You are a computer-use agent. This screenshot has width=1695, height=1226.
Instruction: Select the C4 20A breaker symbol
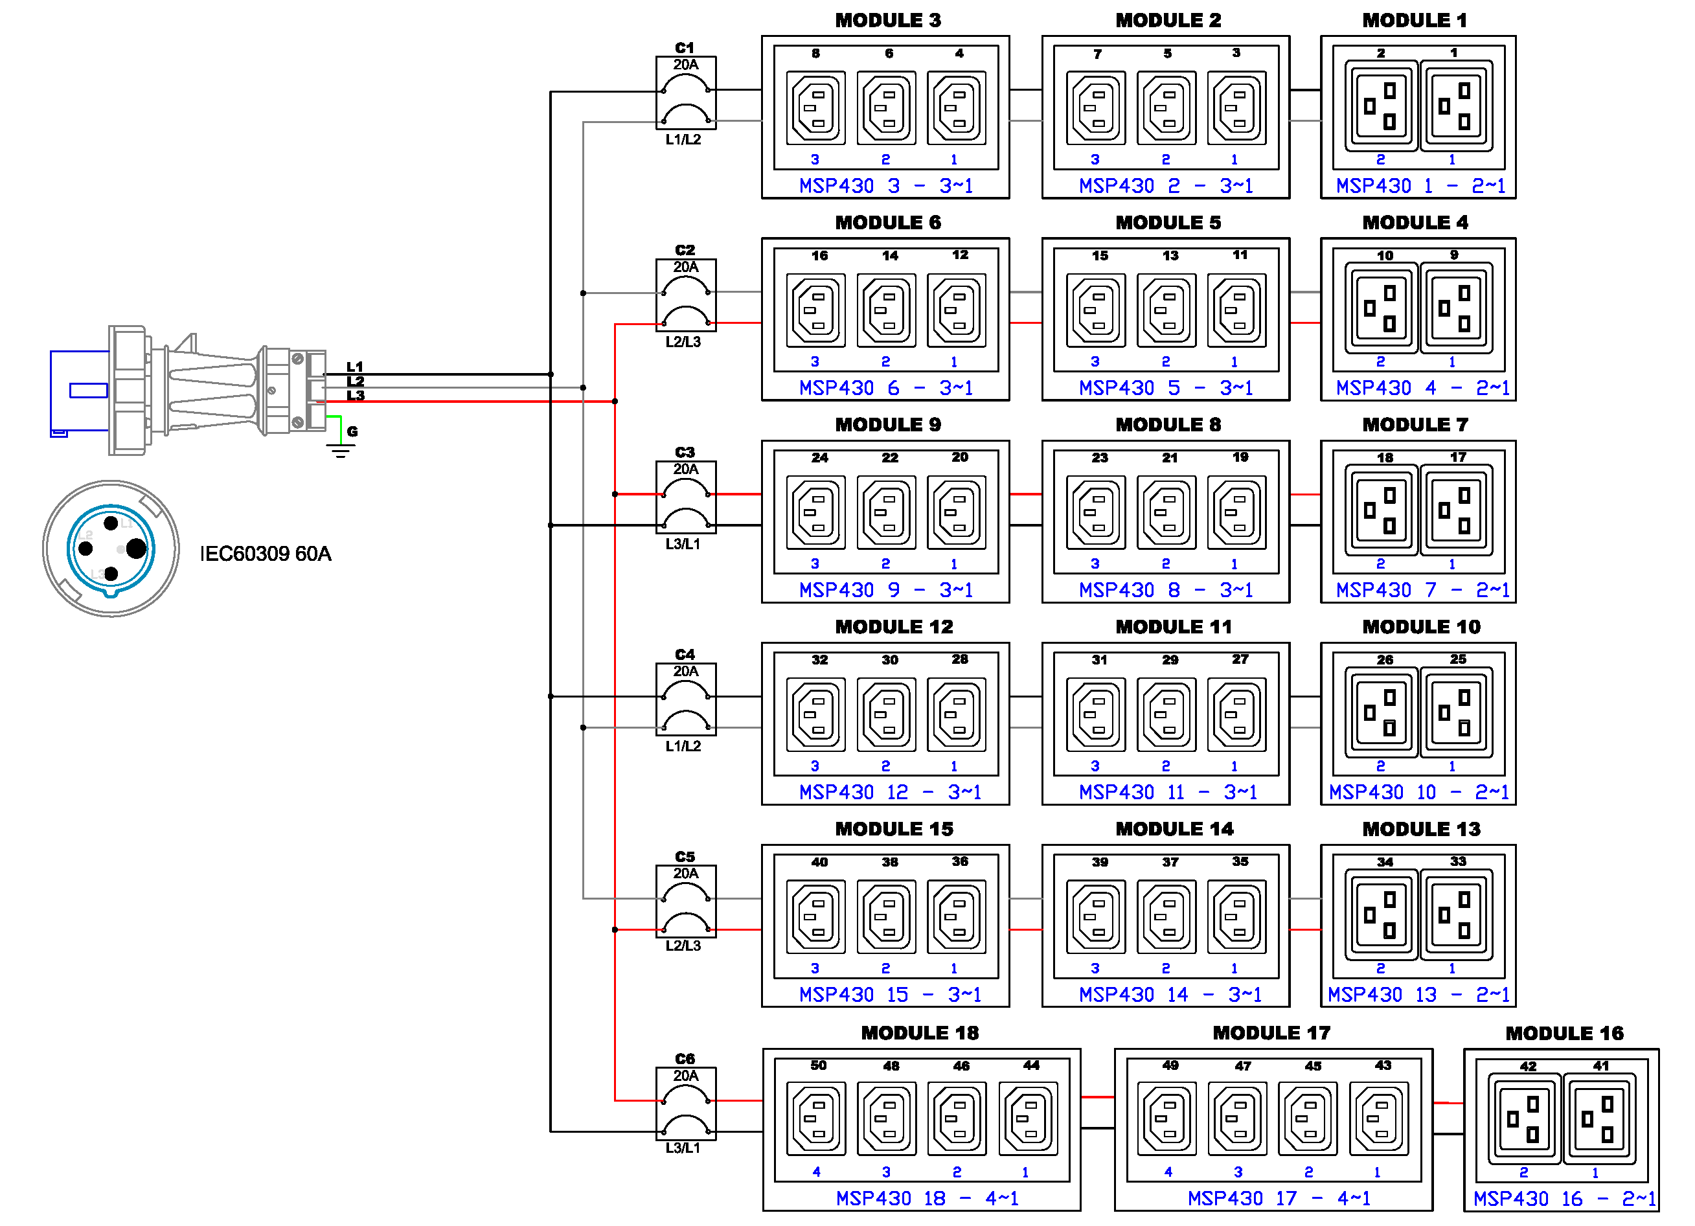click(x=685, y=700)
